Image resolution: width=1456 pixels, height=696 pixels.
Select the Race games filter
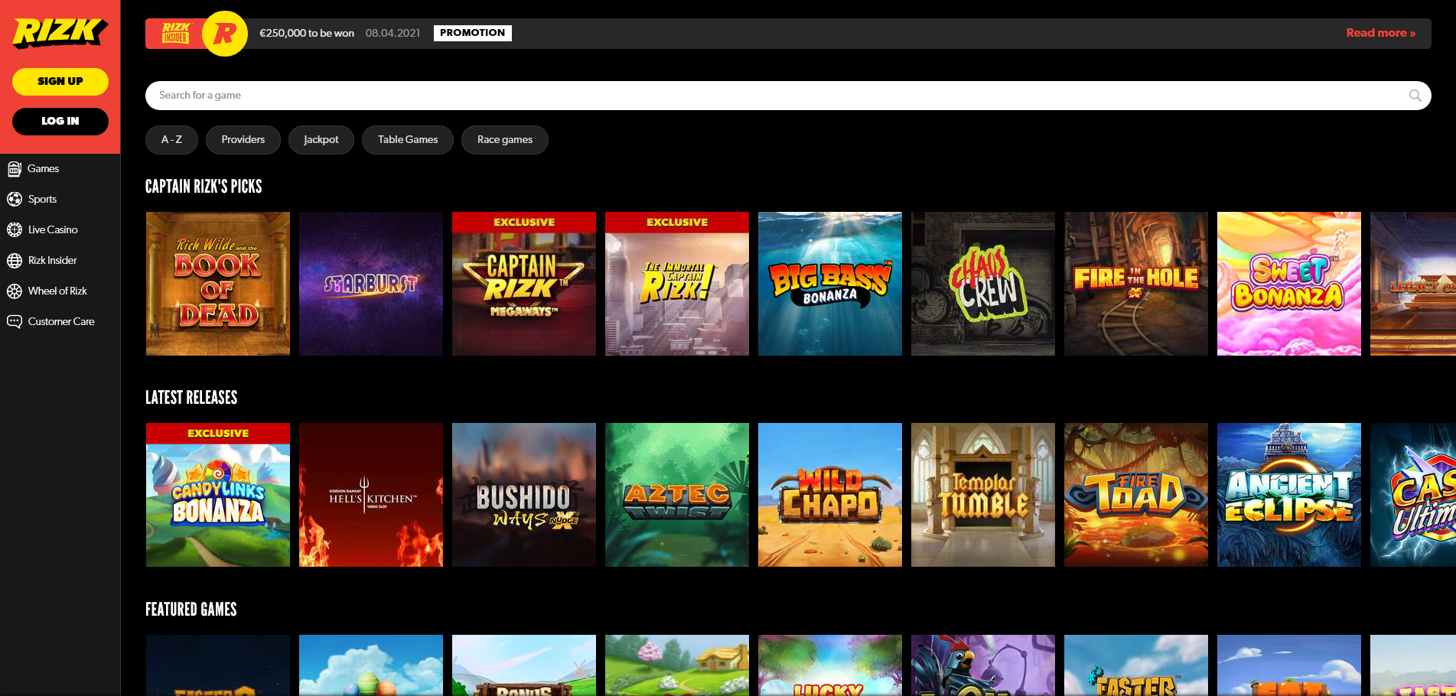click(x=505, y=140)
